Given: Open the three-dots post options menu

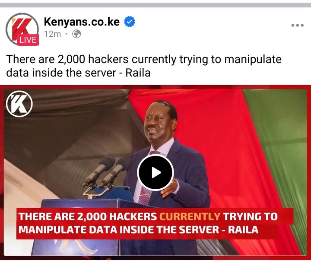Looking at the screenshot, I should (297, 25).
